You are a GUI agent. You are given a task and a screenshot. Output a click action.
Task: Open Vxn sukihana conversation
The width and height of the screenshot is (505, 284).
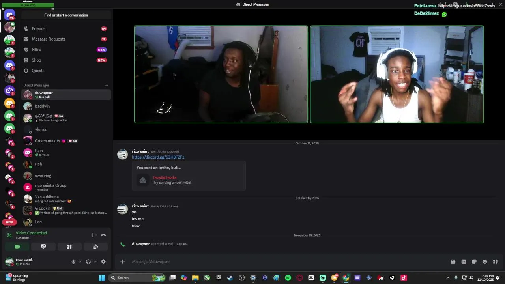[x=66, y=199]
